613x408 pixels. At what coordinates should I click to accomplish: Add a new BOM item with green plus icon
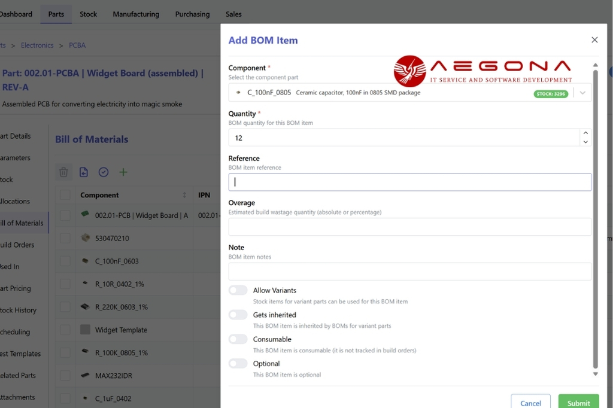[x=123, y=172]
